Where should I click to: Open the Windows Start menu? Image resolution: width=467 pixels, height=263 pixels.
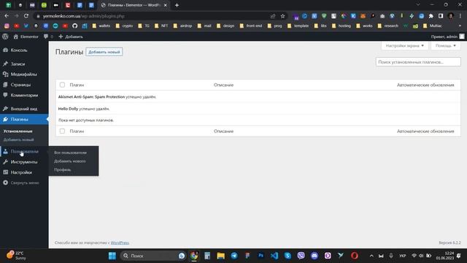point(112,256)
